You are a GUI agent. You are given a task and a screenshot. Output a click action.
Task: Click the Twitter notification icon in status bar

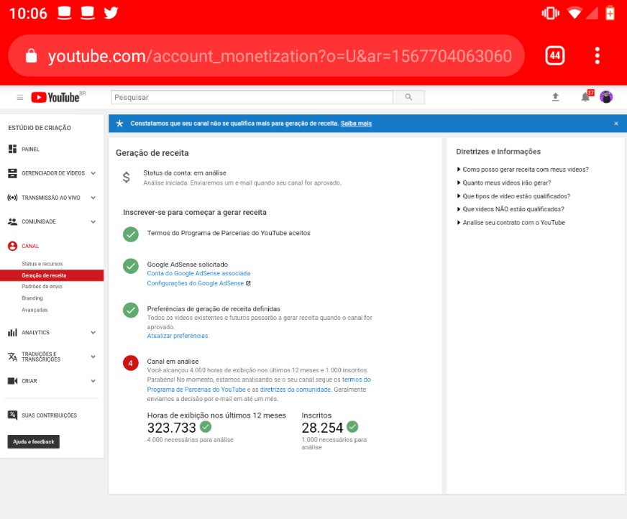pyautogui.click(x=111, y=13)
